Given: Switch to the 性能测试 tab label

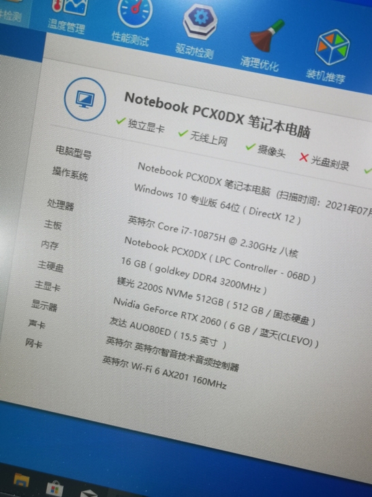Looking at the screenshot, I should click(130, 39).
